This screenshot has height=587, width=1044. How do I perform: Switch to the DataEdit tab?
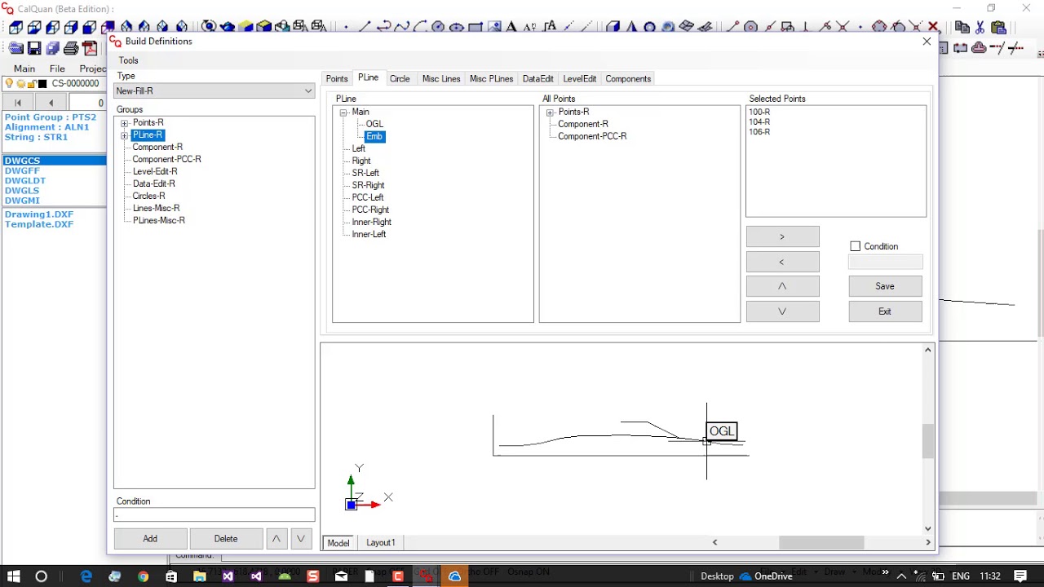(x=538, y=79)
